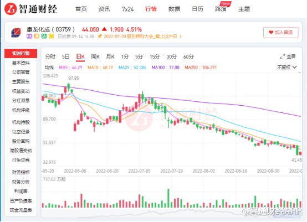Click the heart icon in 加入自选
This screenshot has width=307, height=222.
click(271, 32)
